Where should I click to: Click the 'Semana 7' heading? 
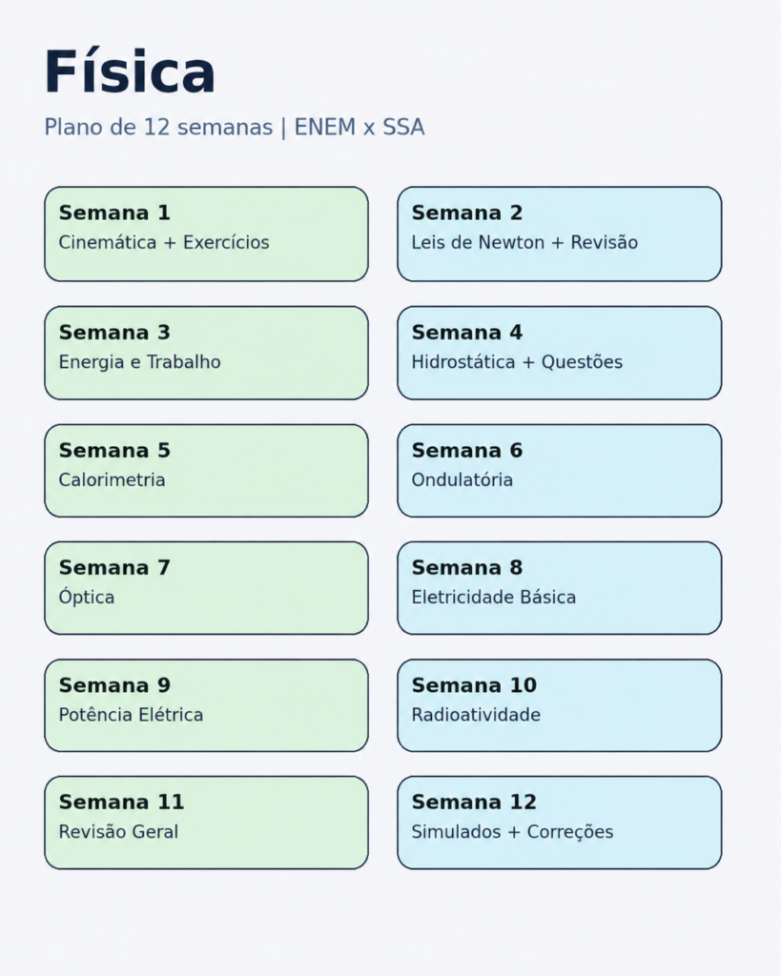(x=114, y=568)
